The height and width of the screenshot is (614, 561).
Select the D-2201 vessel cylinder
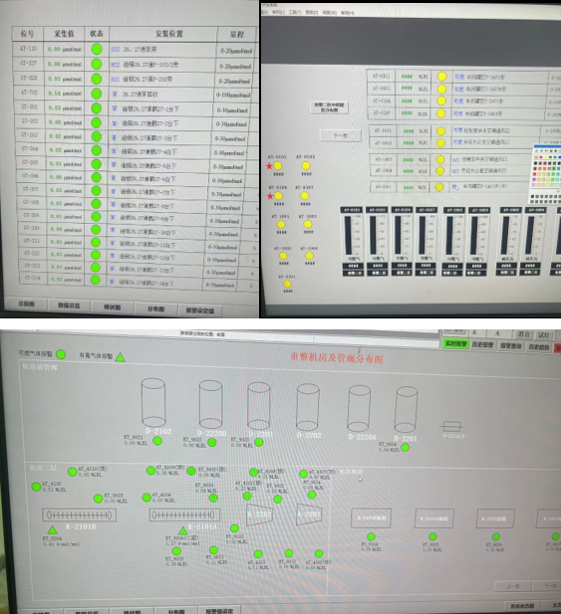406,409
